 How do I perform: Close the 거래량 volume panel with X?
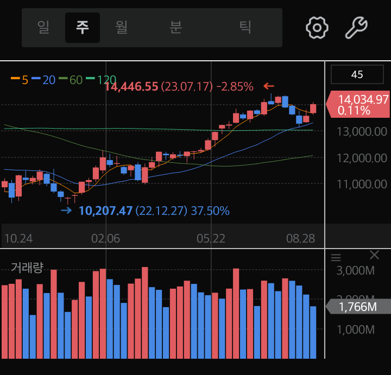(374, 255)
